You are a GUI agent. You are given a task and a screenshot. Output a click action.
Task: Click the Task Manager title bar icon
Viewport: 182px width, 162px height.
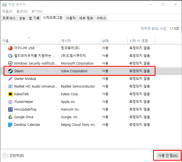[x=5, y=5]
